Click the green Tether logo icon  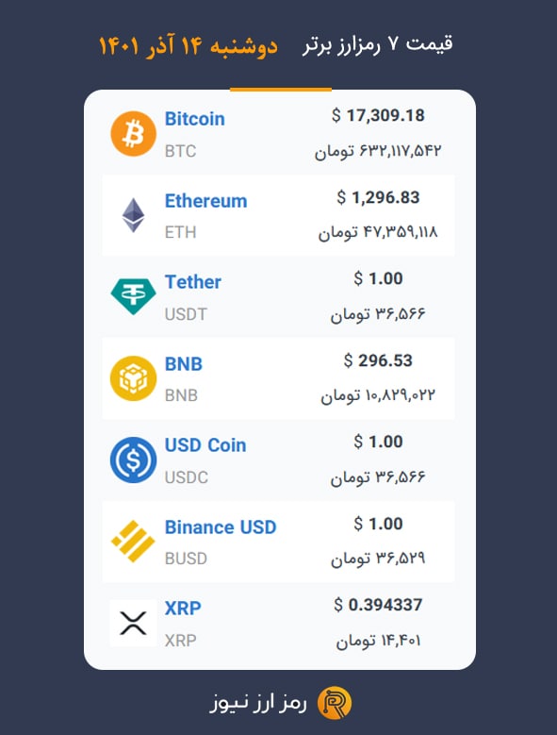(134, 296)
